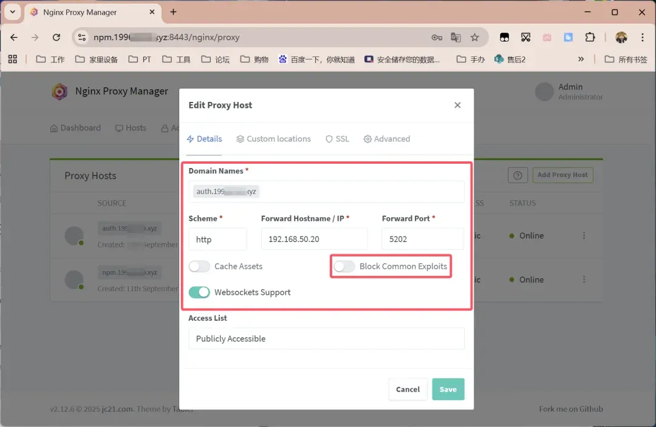This screenshot has height=427, width=656.
Task: Open the Access List dropdown
Action: [326, 338]
